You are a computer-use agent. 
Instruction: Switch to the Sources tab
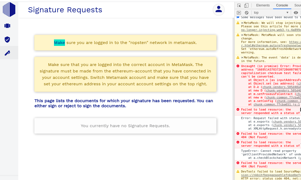point(298,5)
